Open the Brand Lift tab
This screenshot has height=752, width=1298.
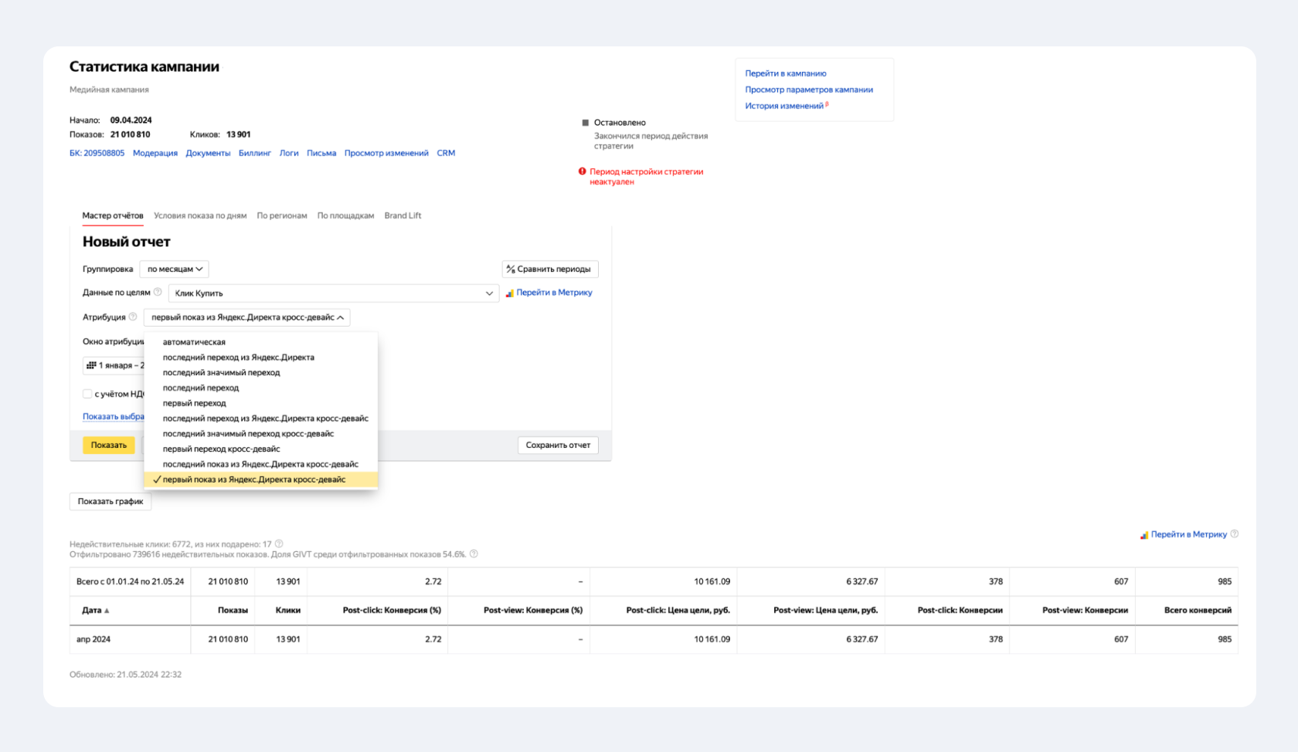click(403, 215)
